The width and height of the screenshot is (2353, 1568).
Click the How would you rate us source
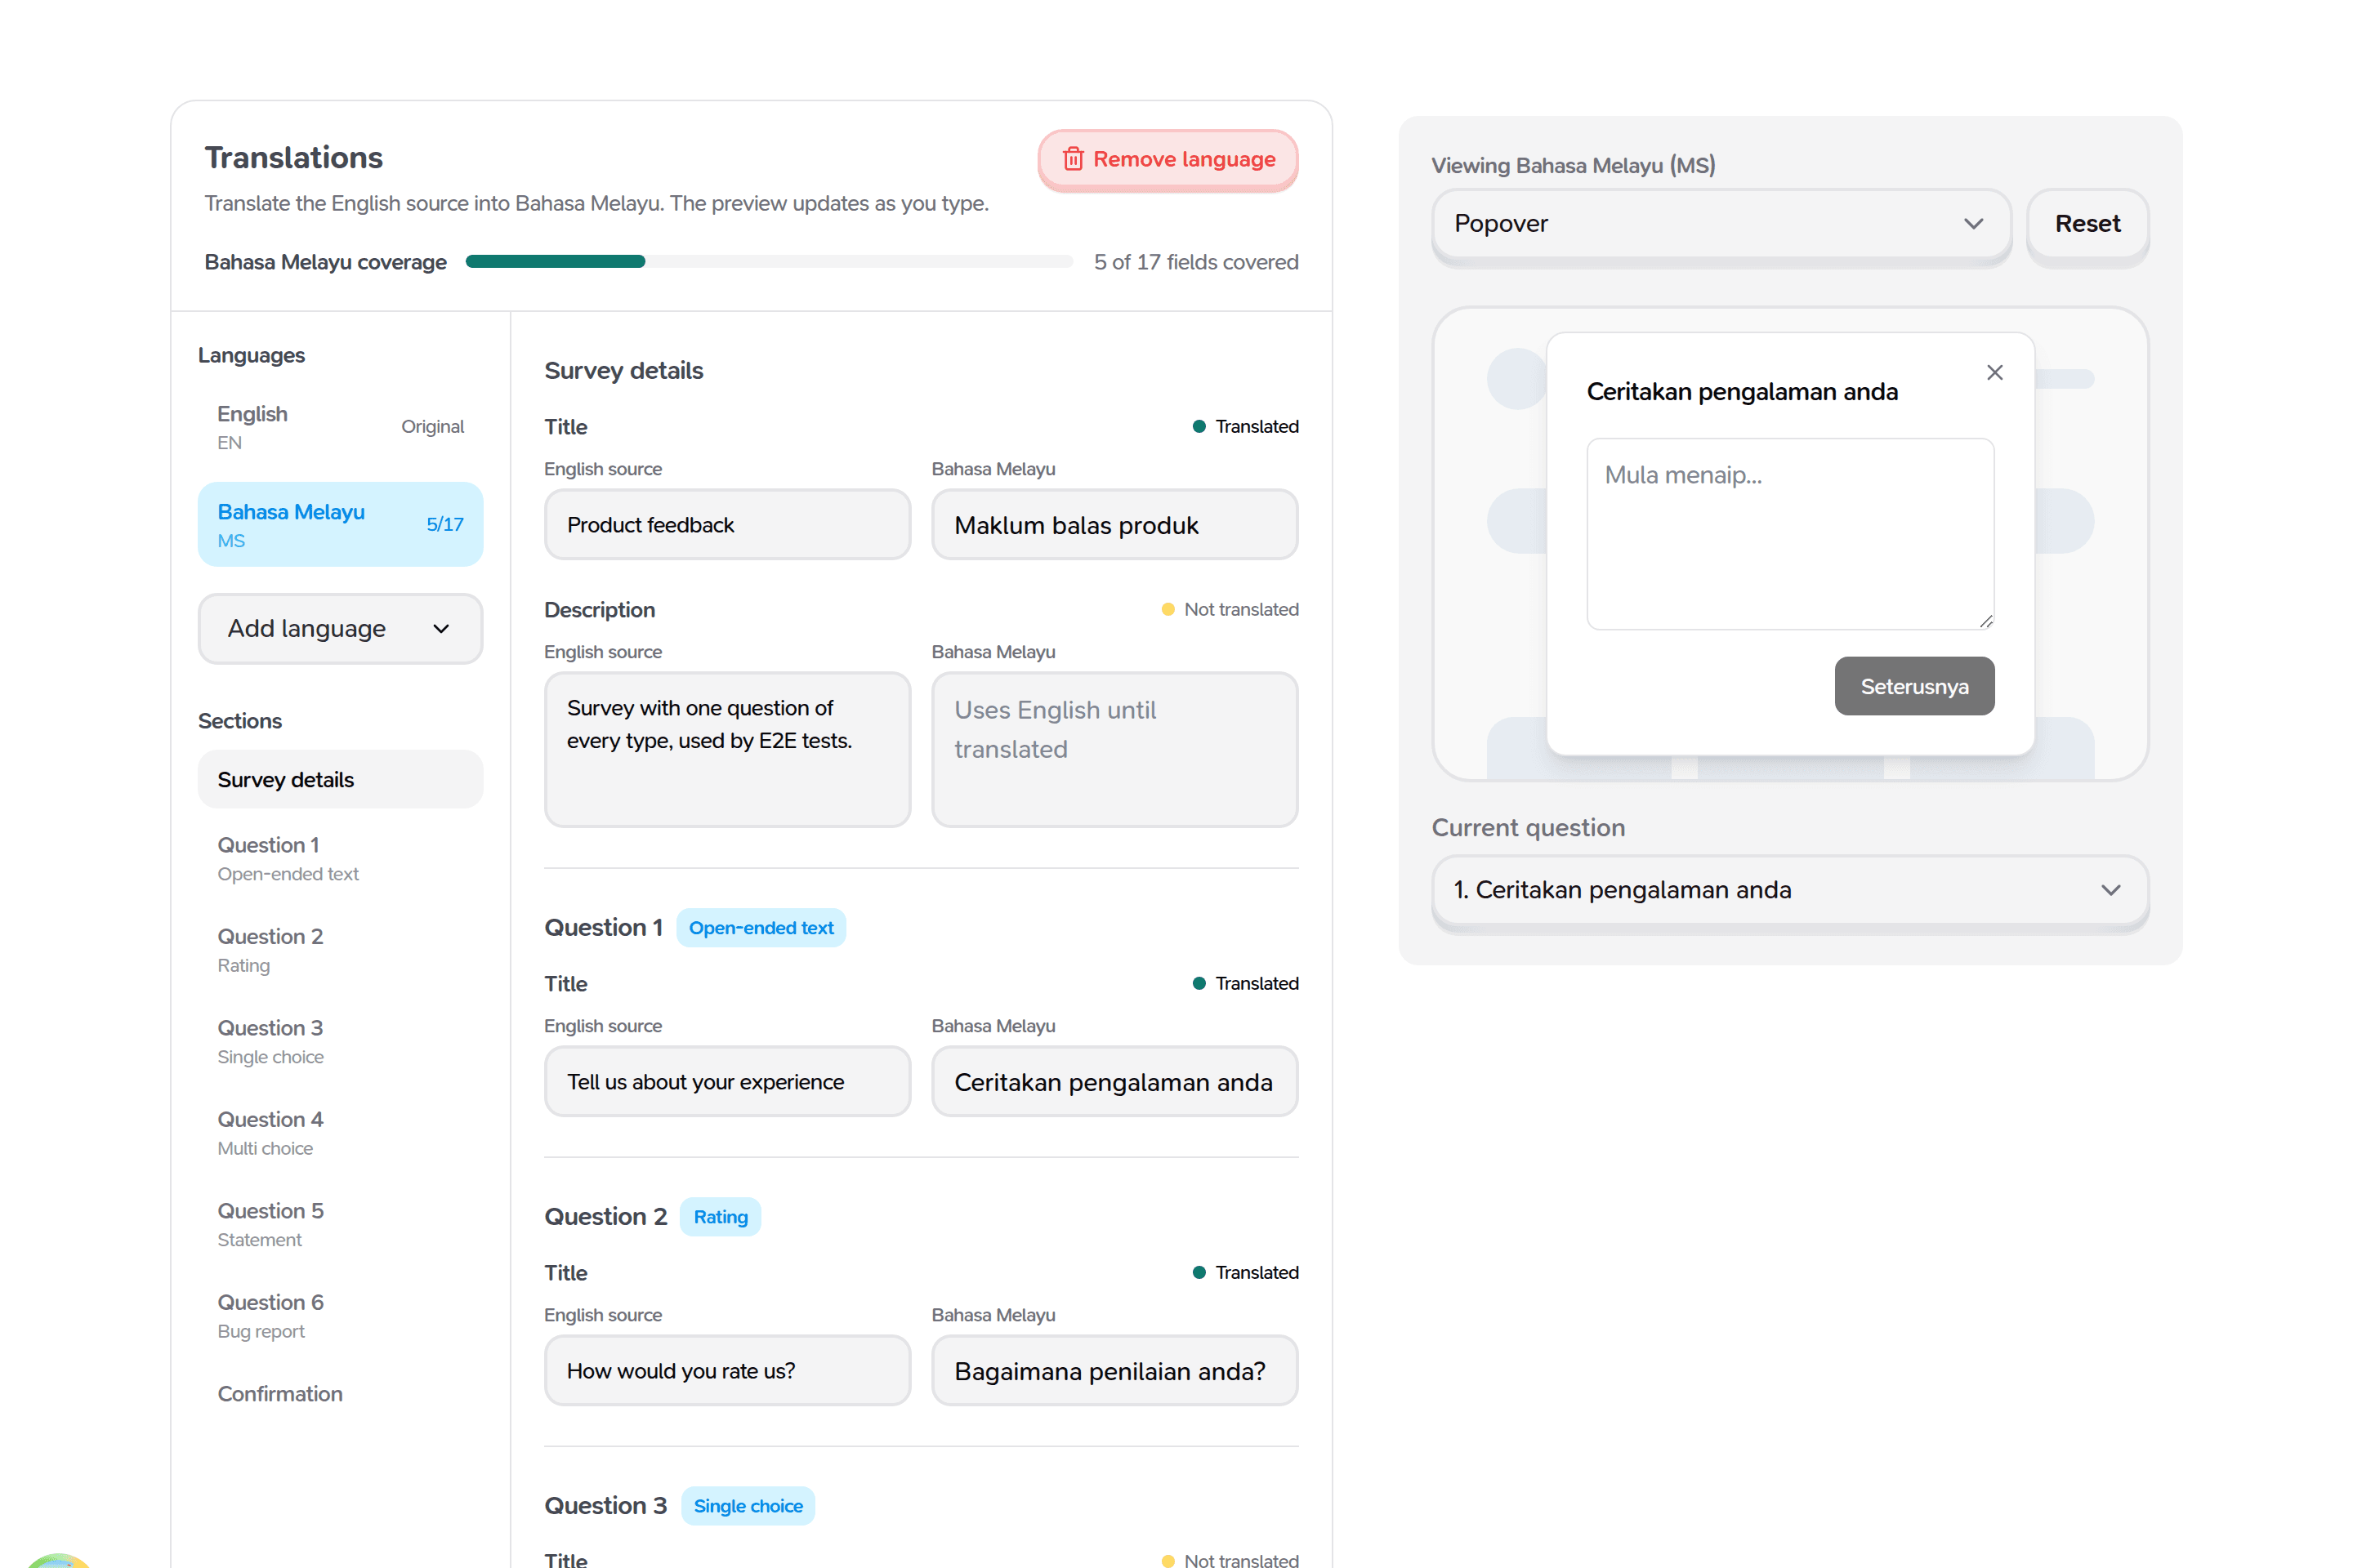tap(727, 1371)
